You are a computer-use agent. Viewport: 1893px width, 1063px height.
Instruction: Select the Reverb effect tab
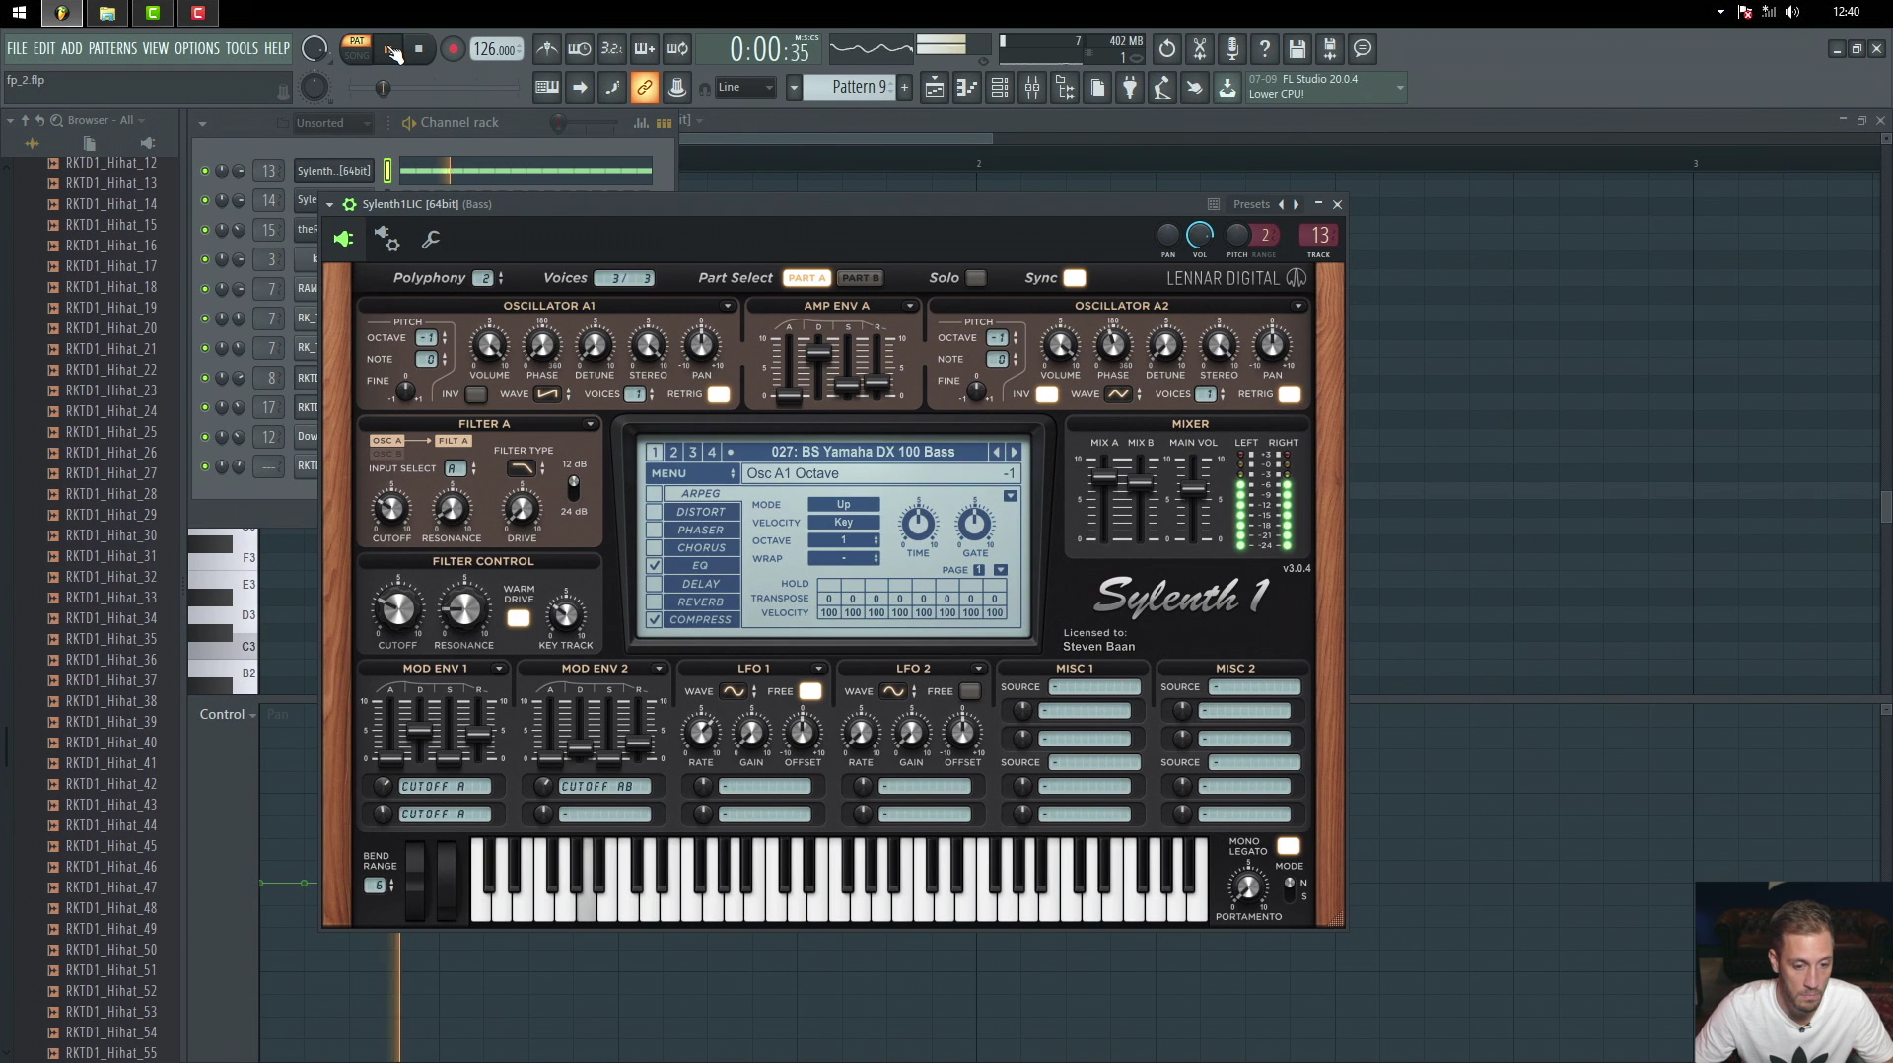pyautogui.click(x=700, y=602)
